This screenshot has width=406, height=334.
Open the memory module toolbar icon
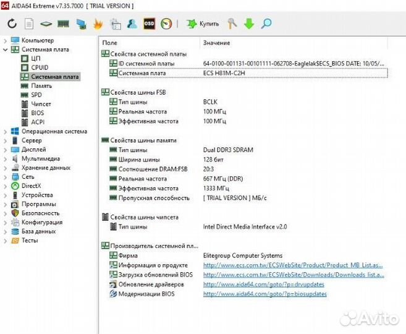click(x=63, y=24)
